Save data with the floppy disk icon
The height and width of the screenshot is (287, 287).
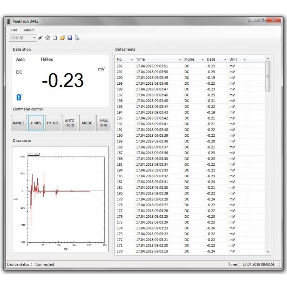[70, 38]
